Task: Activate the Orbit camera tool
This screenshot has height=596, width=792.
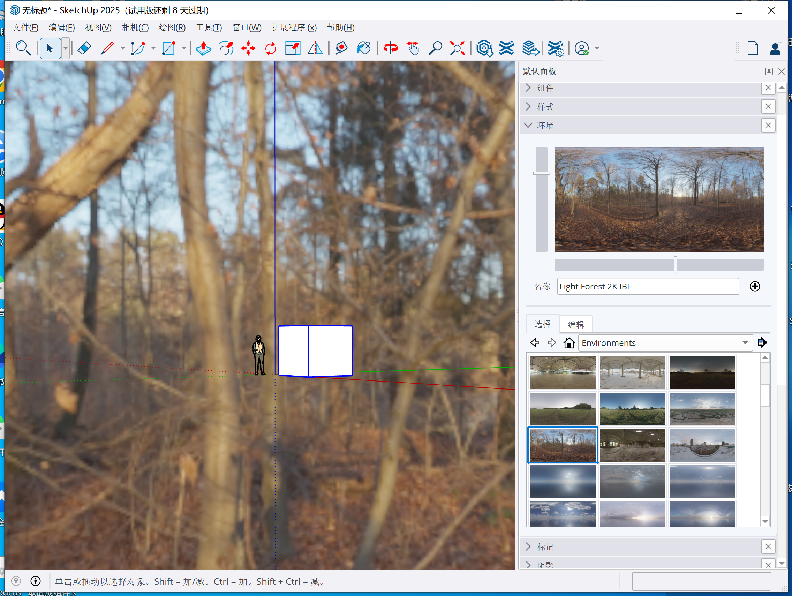Action: [390, 48]
